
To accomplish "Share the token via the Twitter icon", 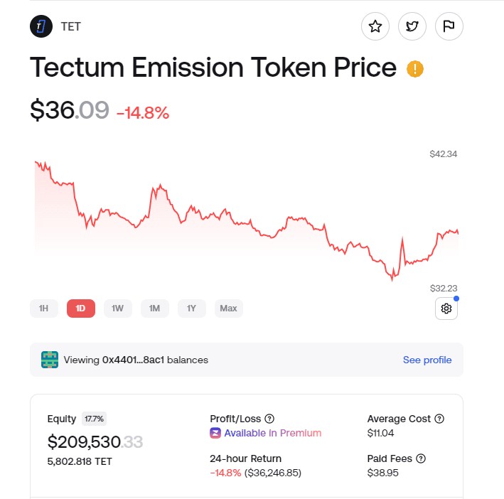I will tap(412, 27).
